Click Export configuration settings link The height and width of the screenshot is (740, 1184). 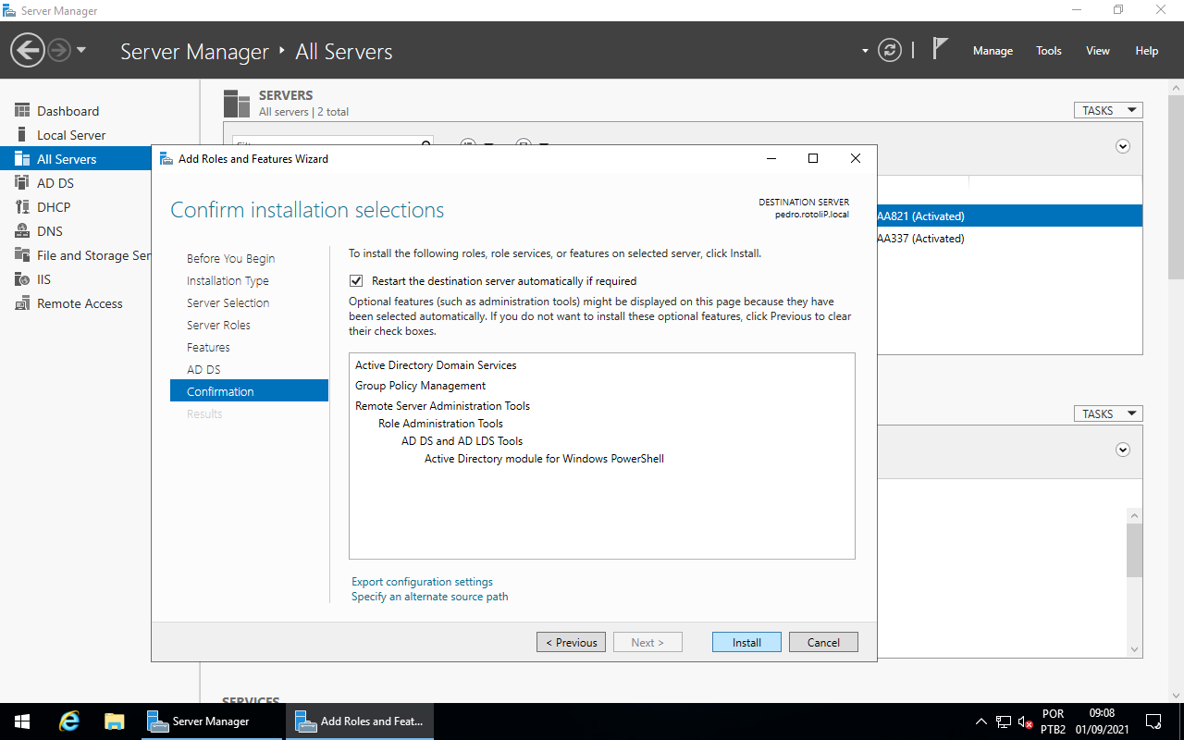click(x=422, y=581)
